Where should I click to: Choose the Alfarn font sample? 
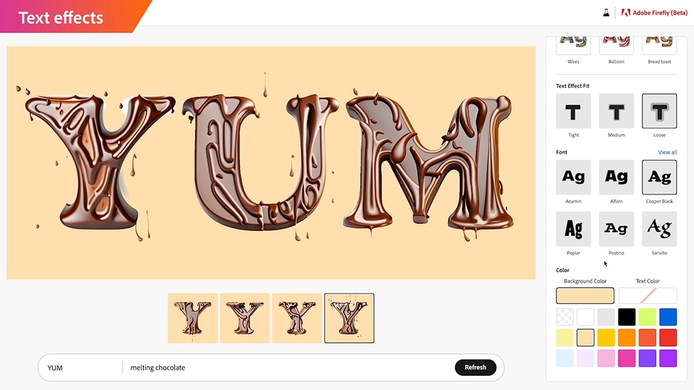pos(616,177)
